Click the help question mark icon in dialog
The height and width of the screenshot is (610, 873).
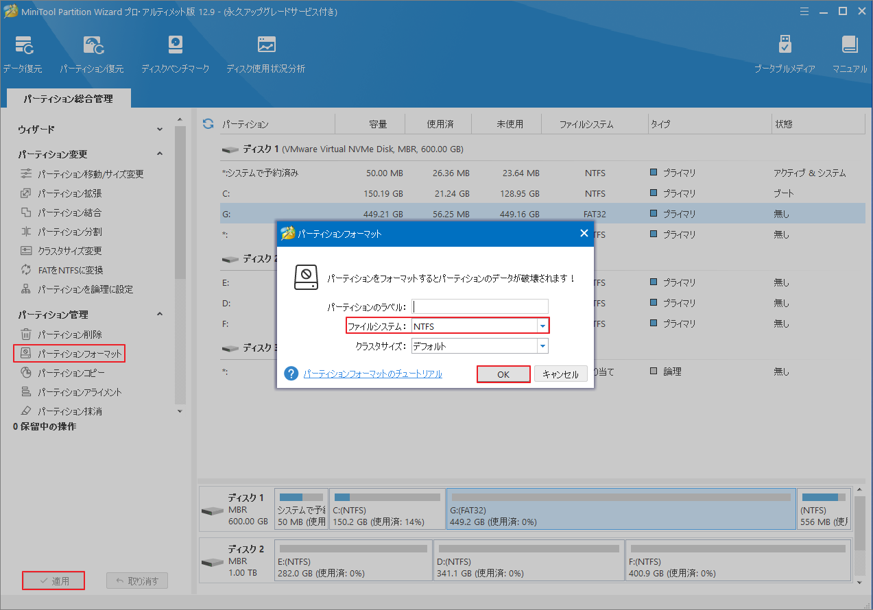coord(291,374)
